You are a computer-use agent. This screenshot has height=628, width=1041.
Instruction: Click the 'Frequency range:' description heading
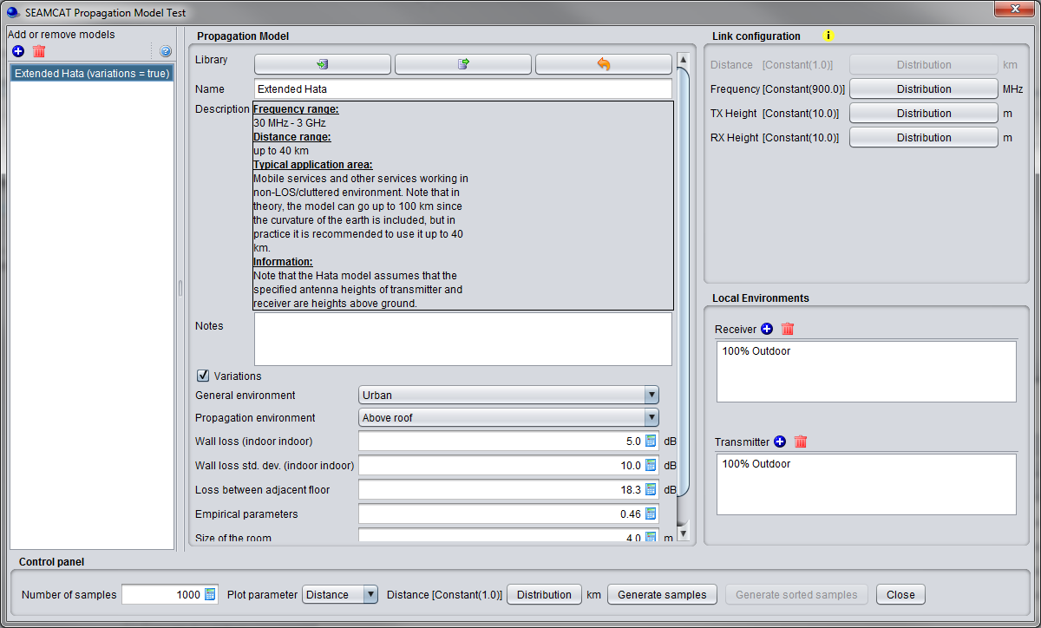point(296,109)
